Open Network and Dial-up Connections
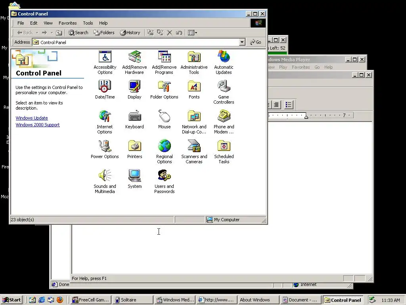406x305 pixels. [x=194, y=122]
